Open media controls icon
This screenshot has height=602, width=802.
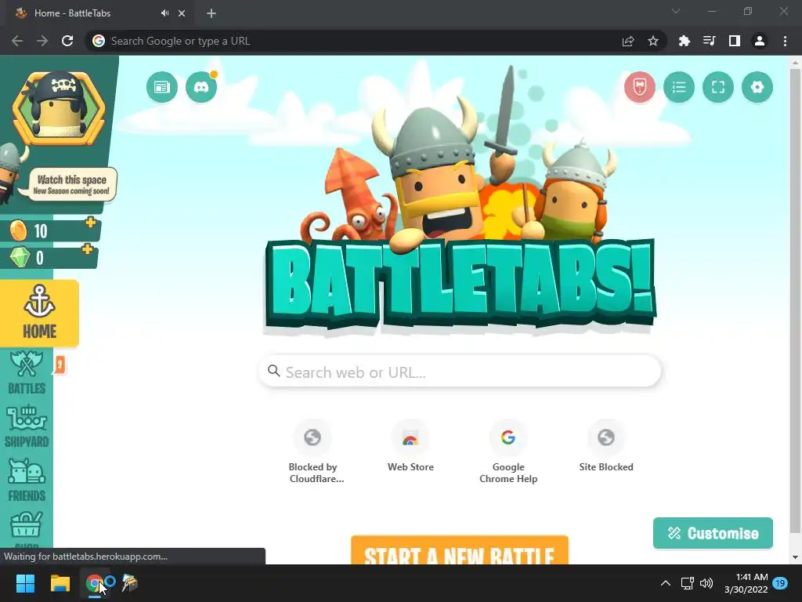tap(709, 41)
